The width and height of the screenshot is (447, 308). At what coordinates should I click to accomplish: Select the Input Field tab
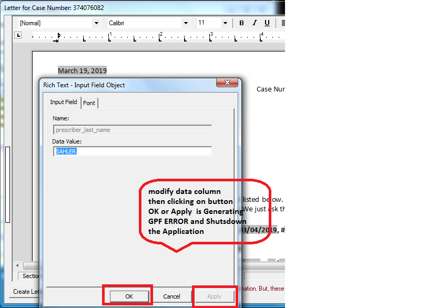click(x=64, y=102)
